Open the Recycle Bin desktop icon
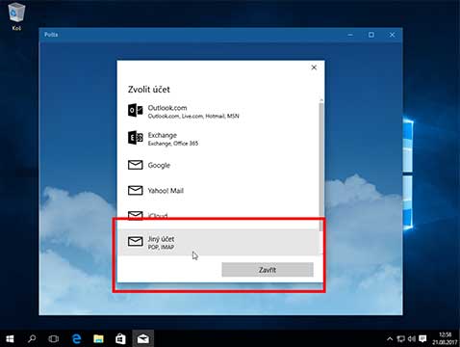Viewport: 460px width, 347px height. click(x=16, y=16)
